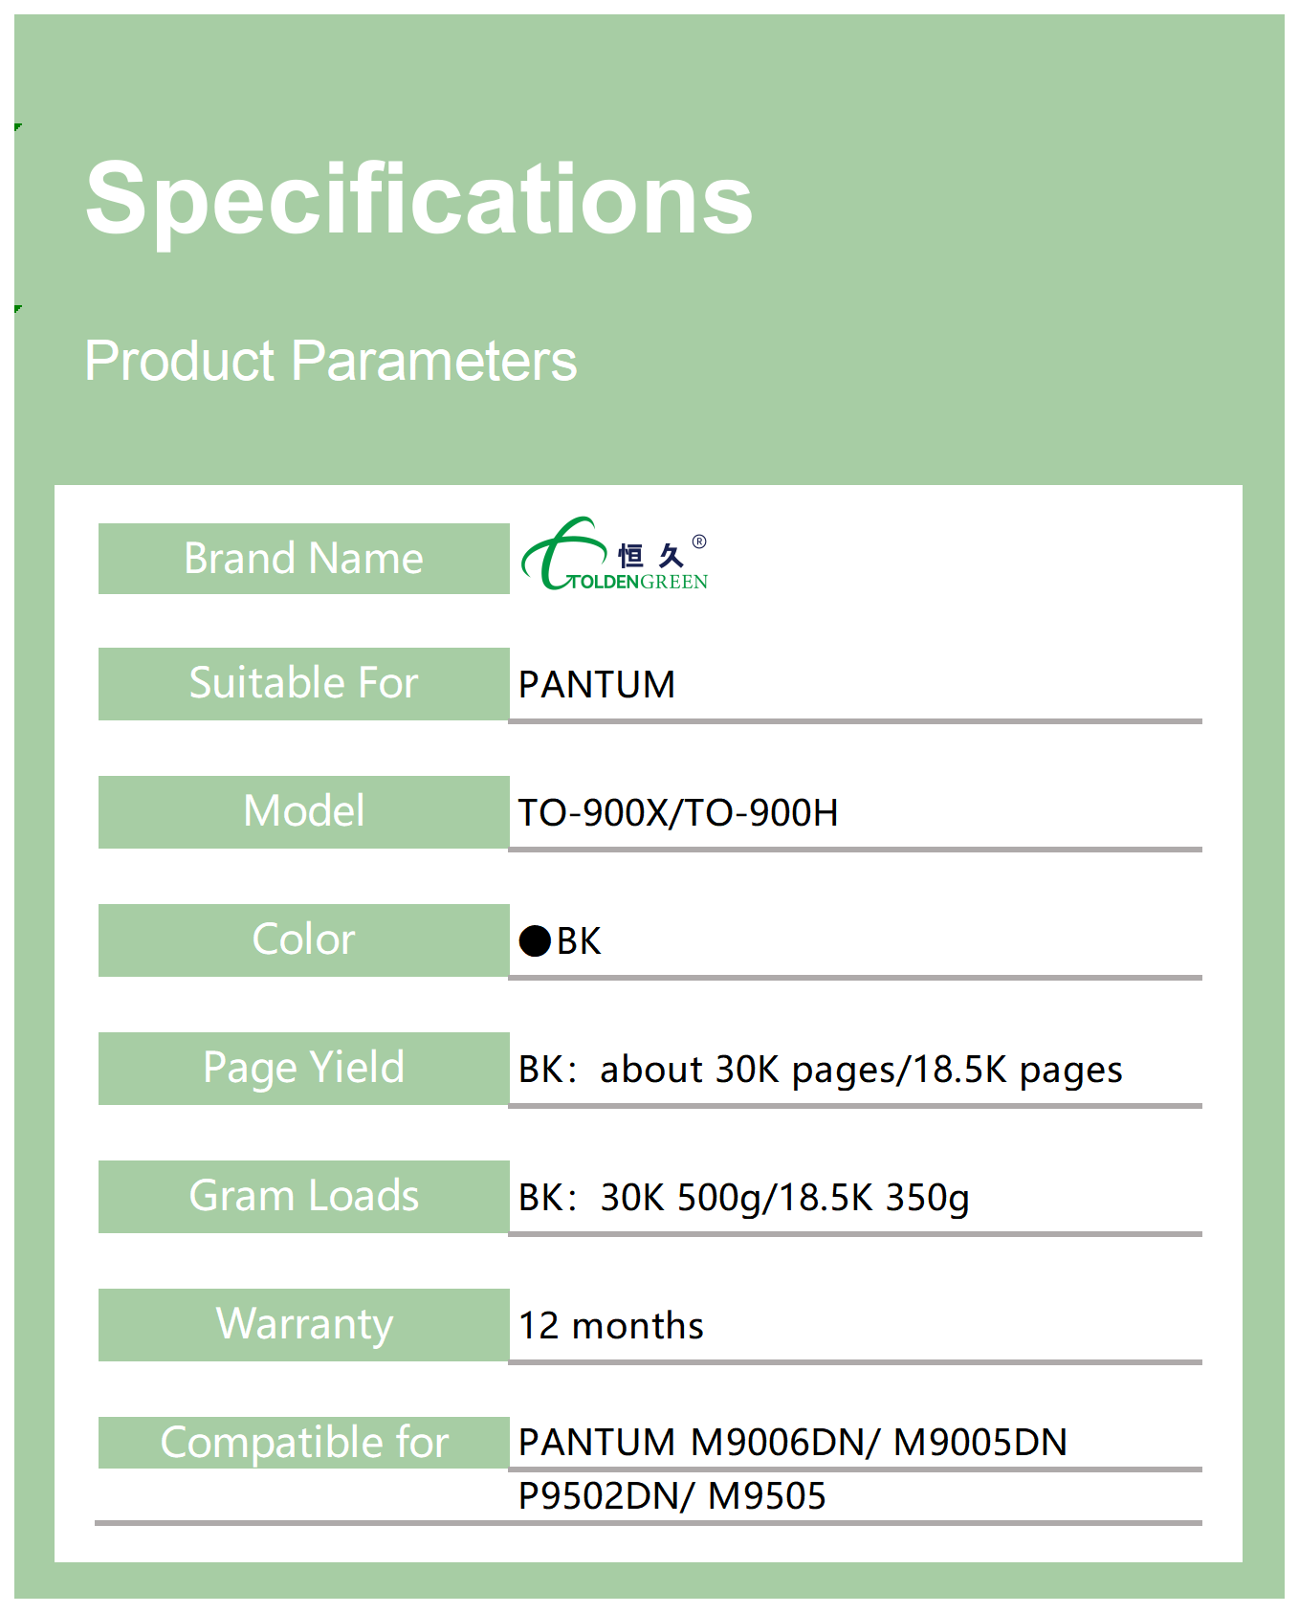This screenshot has height=1613, width=1299.
Task: Select the Page Yield label cell
Action: (x=303, y=1069)
